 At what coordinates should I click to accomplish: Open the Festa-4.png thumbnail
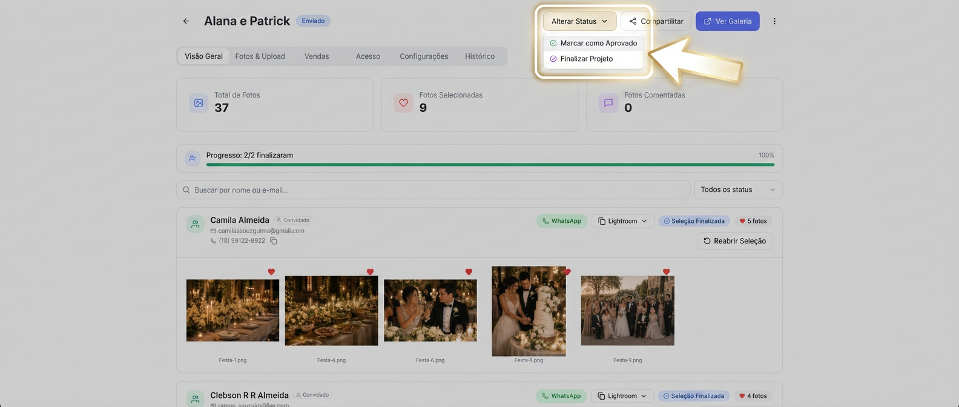click(331, 311)
